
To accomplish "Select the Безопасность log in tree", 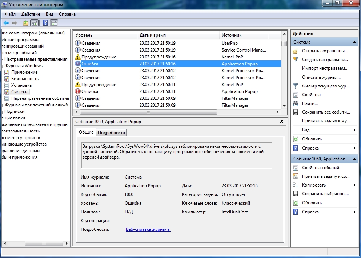I will [25, 79].
